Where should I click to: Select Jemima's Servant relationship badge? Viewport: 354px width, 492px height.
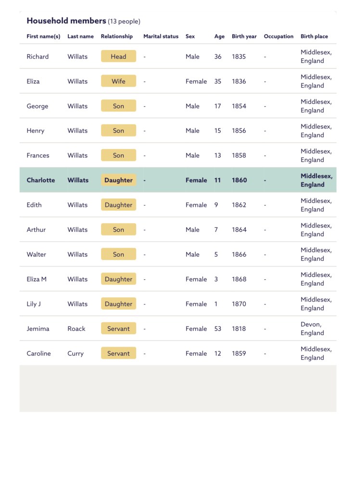coord(118,329)
